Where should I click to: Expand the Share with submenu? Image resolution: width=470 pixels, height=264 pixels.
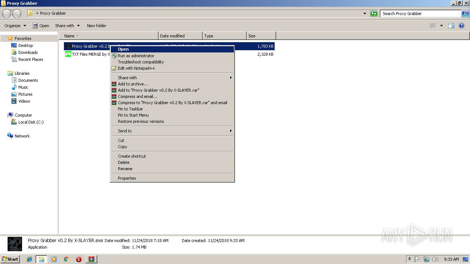(x=172, y=78)
